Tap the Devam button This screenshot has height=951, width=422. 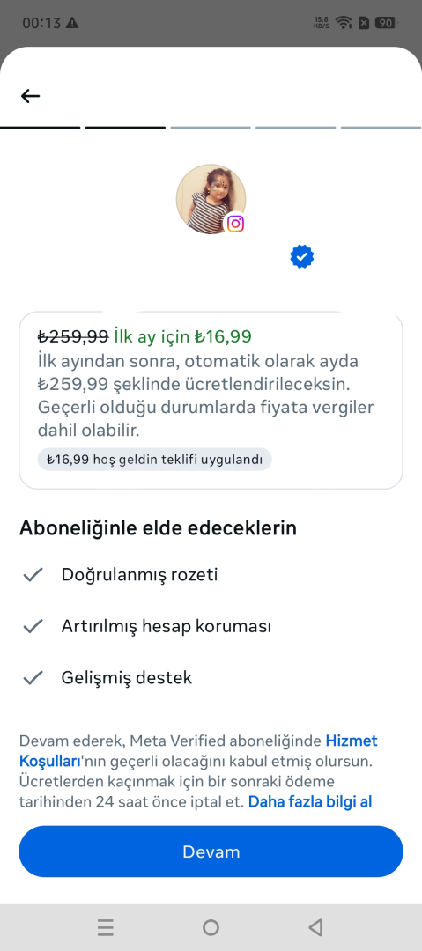(x=211, y=851)
